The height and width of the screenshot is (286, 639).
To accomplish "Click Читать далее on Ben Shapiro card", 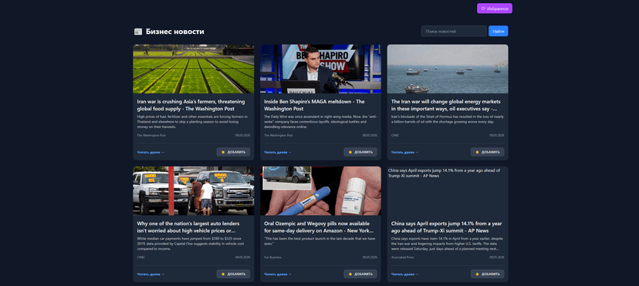I will click(278, 152).
